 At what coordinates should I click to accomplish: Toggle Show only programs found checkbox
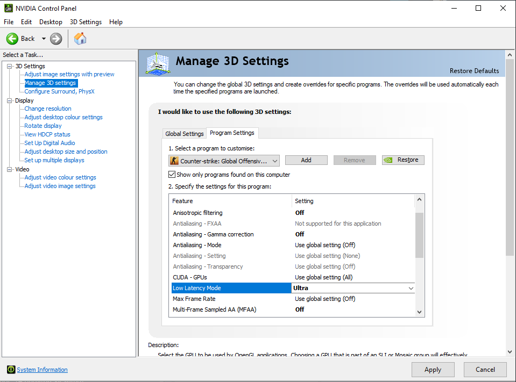(x=172, y=175)
